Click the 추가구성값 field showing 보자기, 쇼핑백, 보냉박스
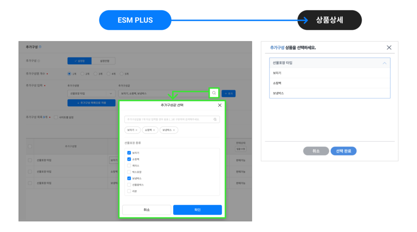Screen dimensions: 417x232 163,94
